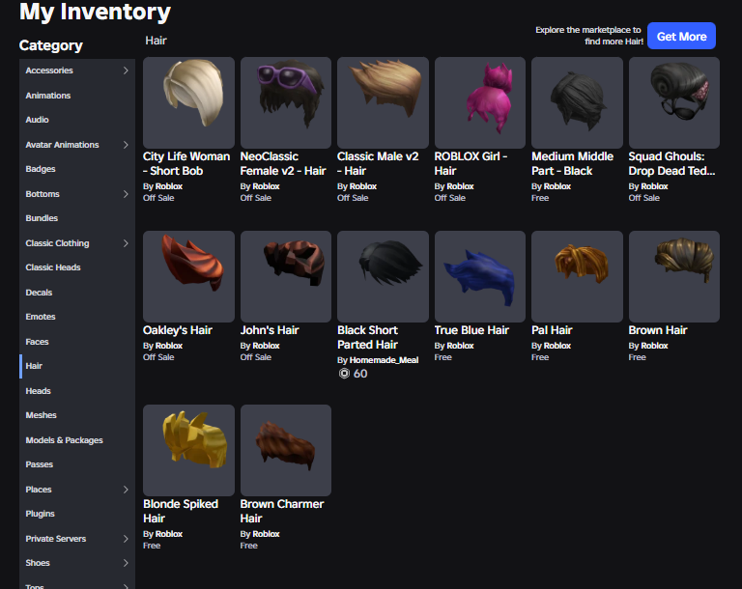Select the Plugins category
The height and width of the screenshot is (589, 742).
40,514
